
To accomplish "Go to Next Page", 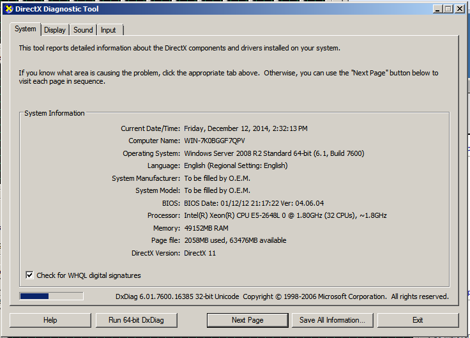I will [x=247, y=320].
